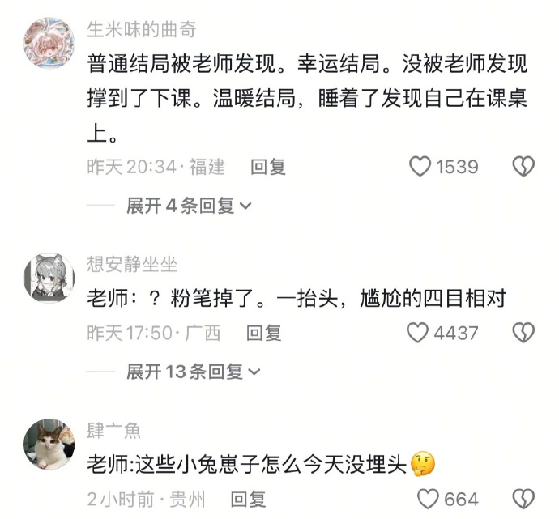Like the comment with 1539 likes
The height and width of the screenshot is (519, 559).
420,166
